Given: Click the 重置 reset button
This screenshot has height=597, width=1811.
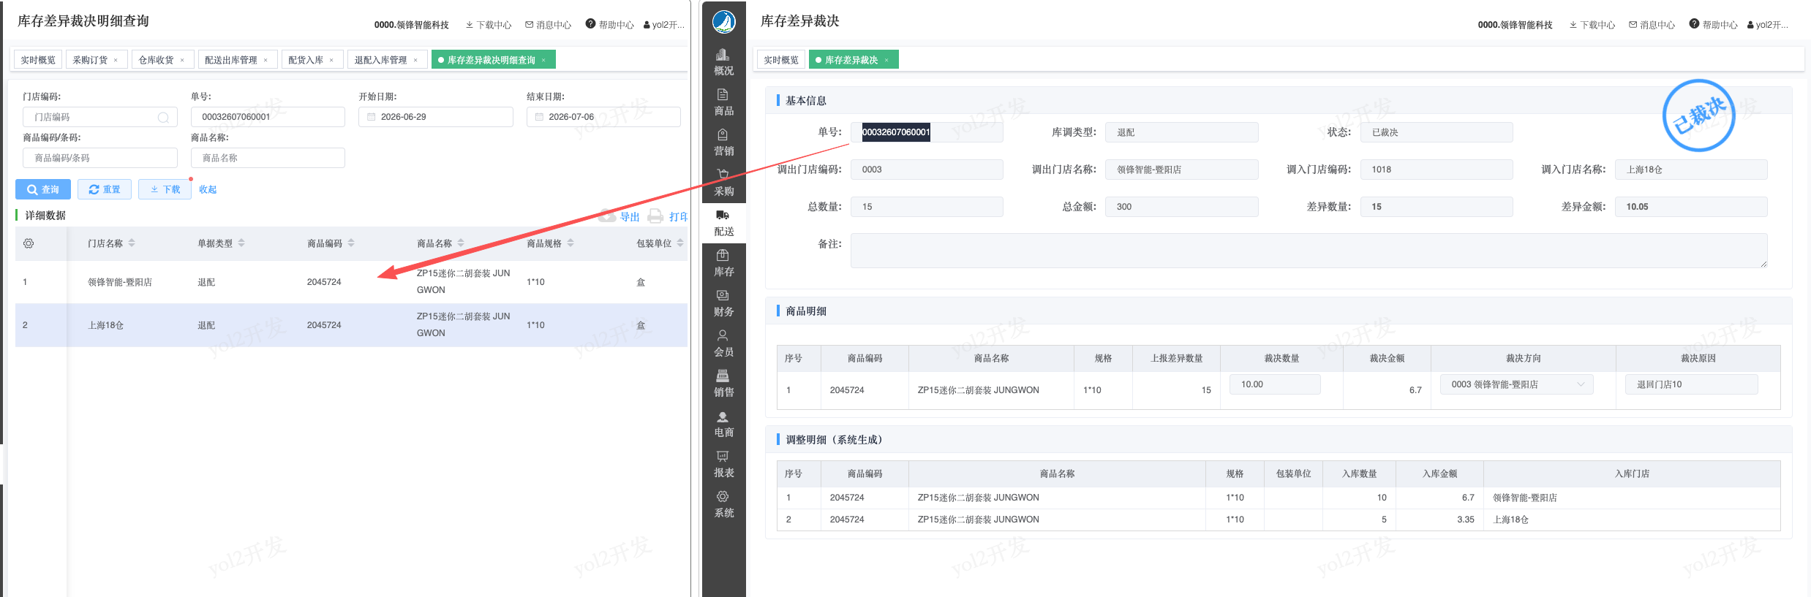Looking at the screenshot, I should click(x=105, y=189).
